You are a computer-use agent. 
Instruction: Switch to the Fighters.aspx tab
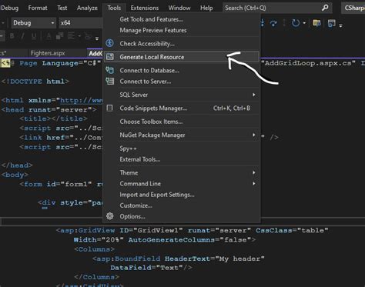(x=48, y=53)
